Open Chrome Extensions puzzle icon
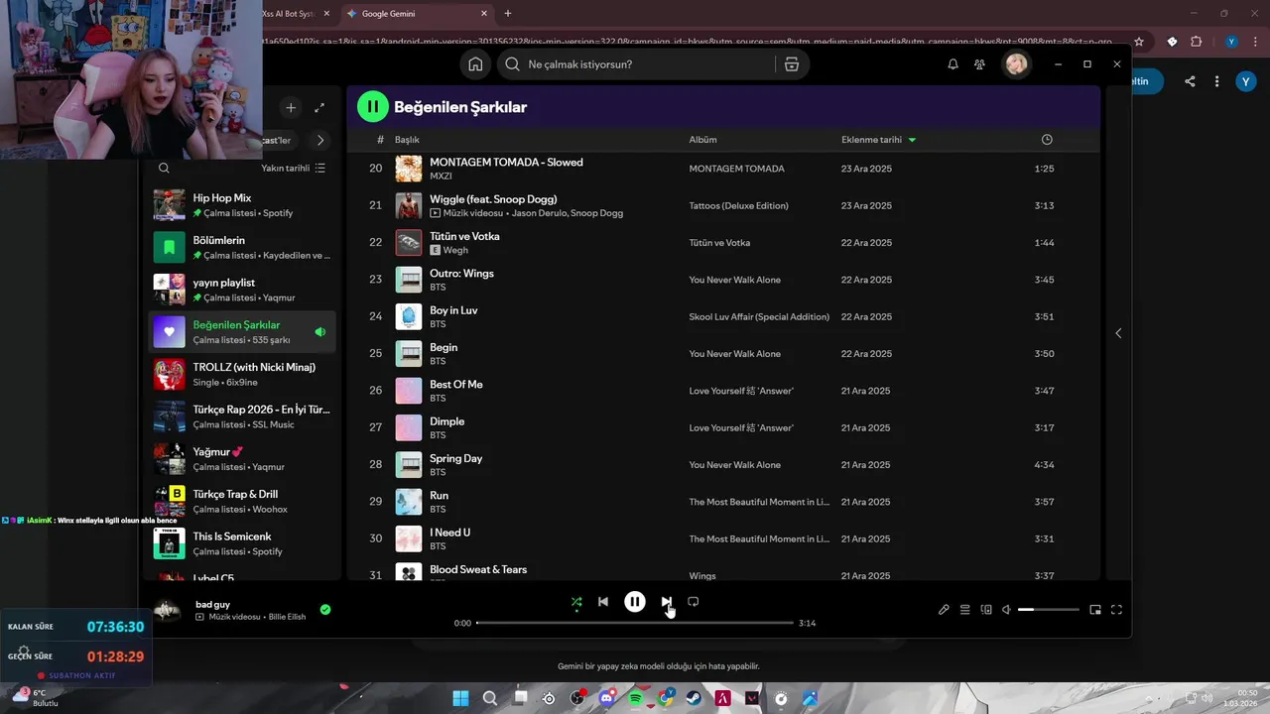 click(1196, 42)
